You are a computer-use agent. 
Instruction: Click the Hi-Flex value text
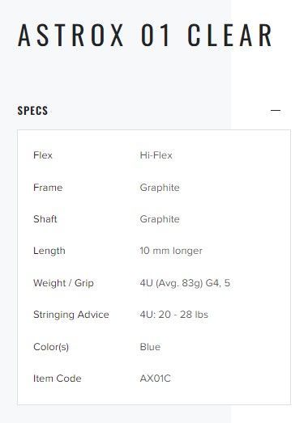click(x=156, y=155)
